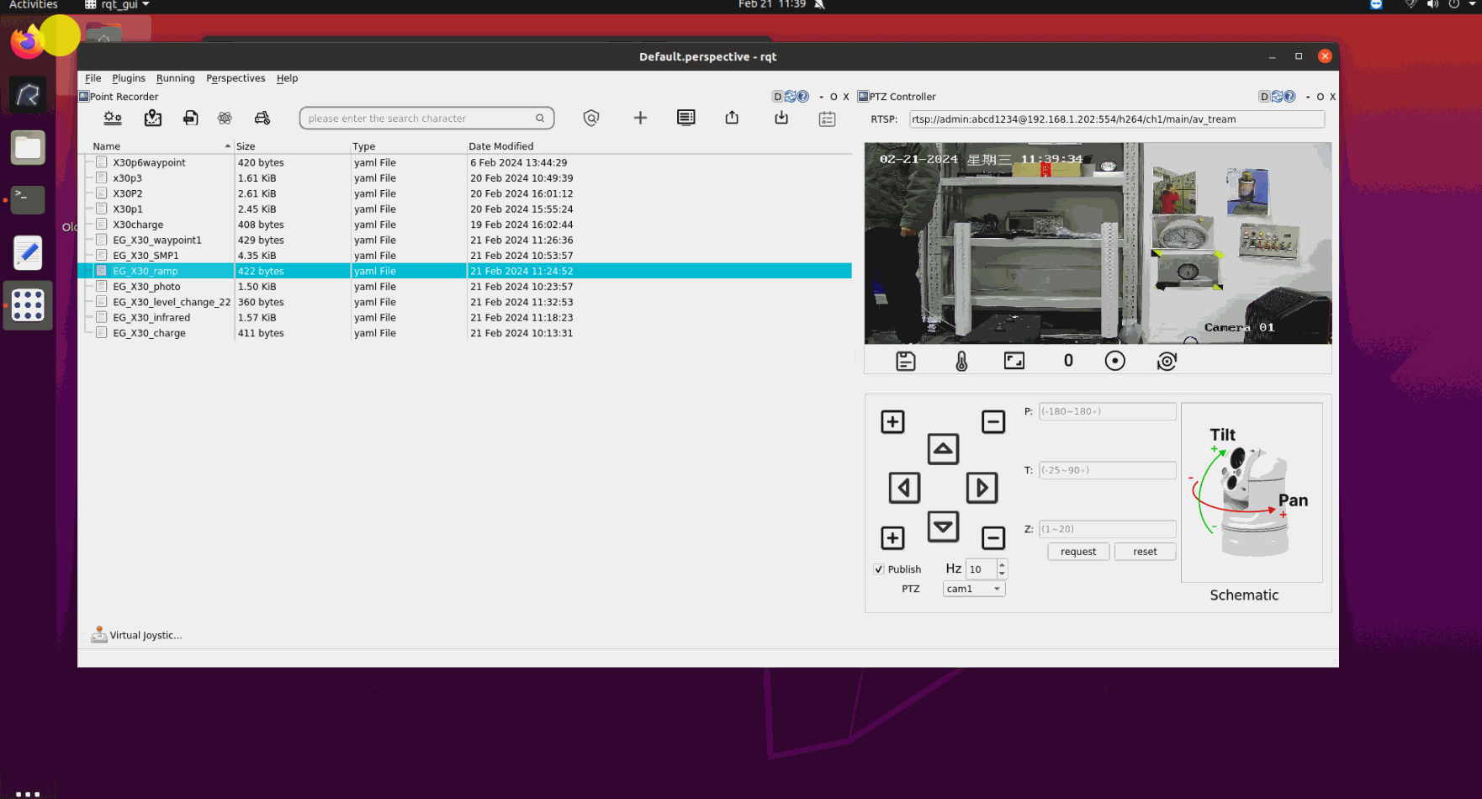This screenshot has height=799, width=1482.
Task: Click the request button
Action: pyautogui.click(x=1078, y=552)
